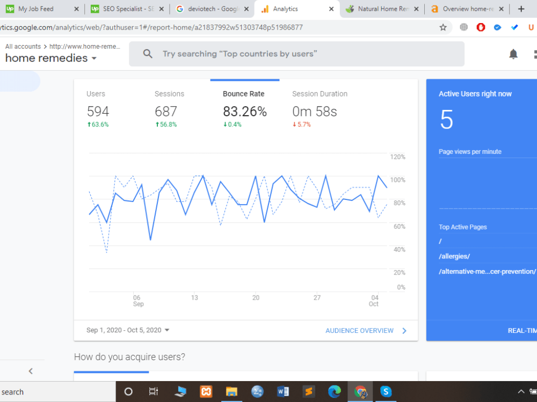This screenshot has width=537, height=402.
Task: Open the red shield adblock extension icon
Action: 481,27
